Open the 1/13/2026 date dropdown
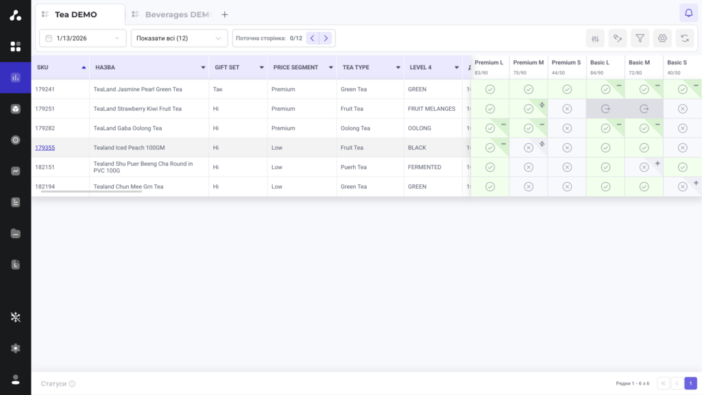Image resolution: width=702 pixels, height=395 pixels. pos(83,38)
